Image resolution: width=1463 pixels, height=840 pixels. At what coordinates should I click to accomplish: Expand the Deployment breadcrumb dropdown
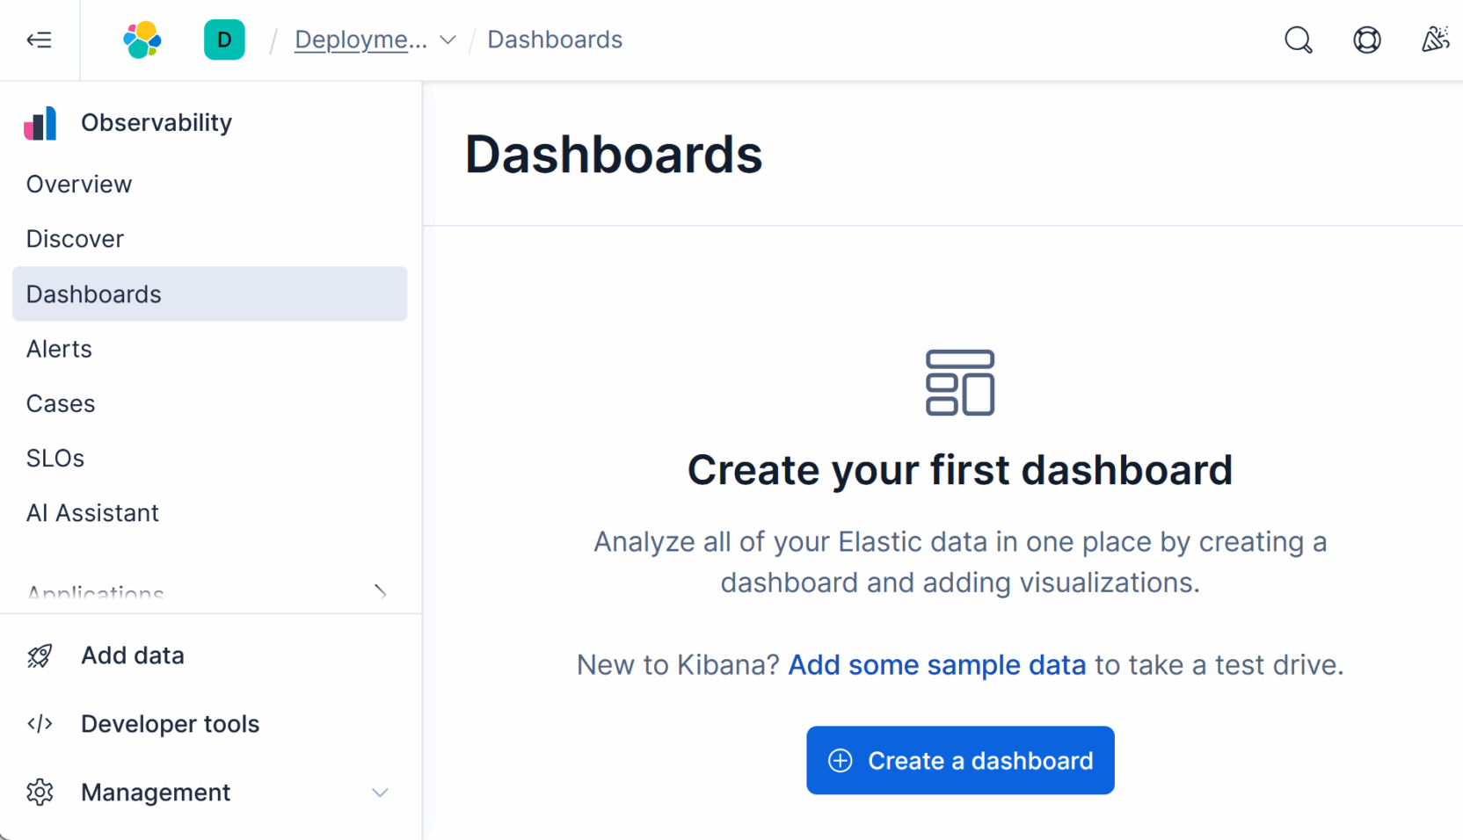[448, 40]
